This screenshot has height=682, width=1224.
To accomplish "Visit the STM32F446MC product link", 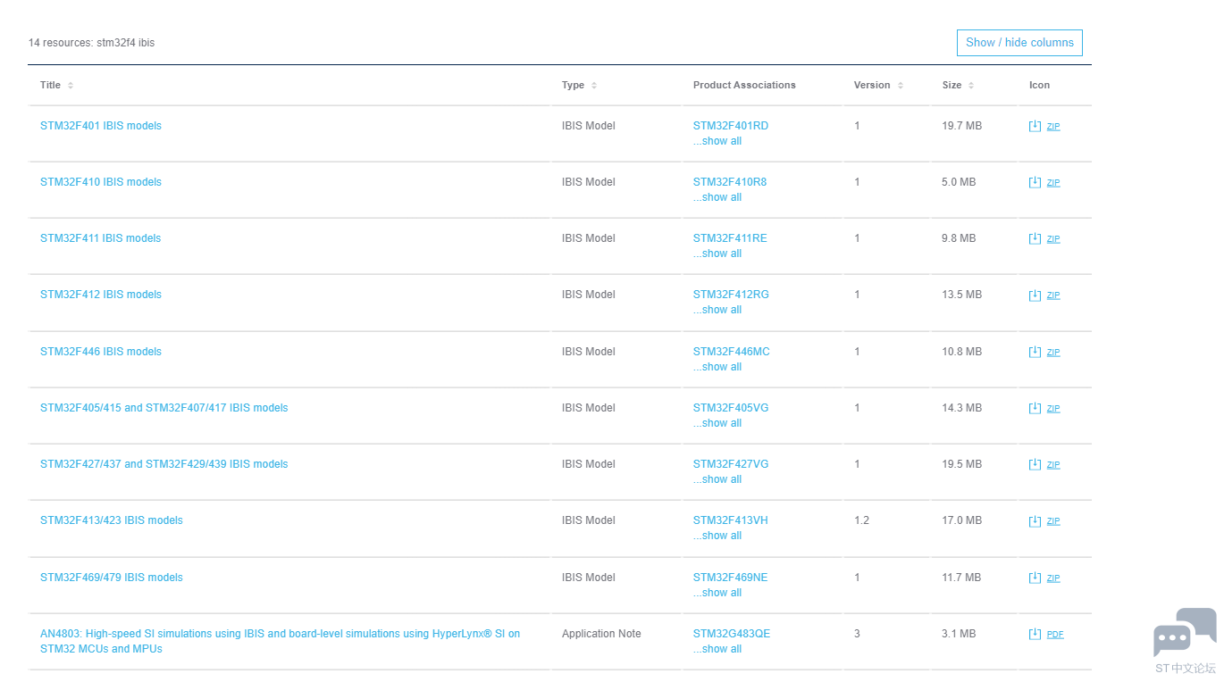I will (x=732, y=352).
